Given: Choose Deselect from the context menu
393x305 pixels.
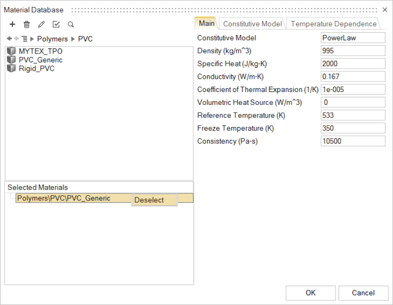Looking at the screenshot, I should pyautogui.click(x=150, y=200).
